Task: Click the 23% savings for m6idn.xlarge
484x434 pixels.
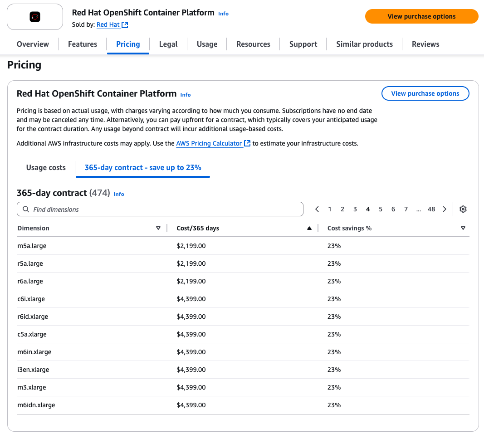Action: click(x=334, y=405)
